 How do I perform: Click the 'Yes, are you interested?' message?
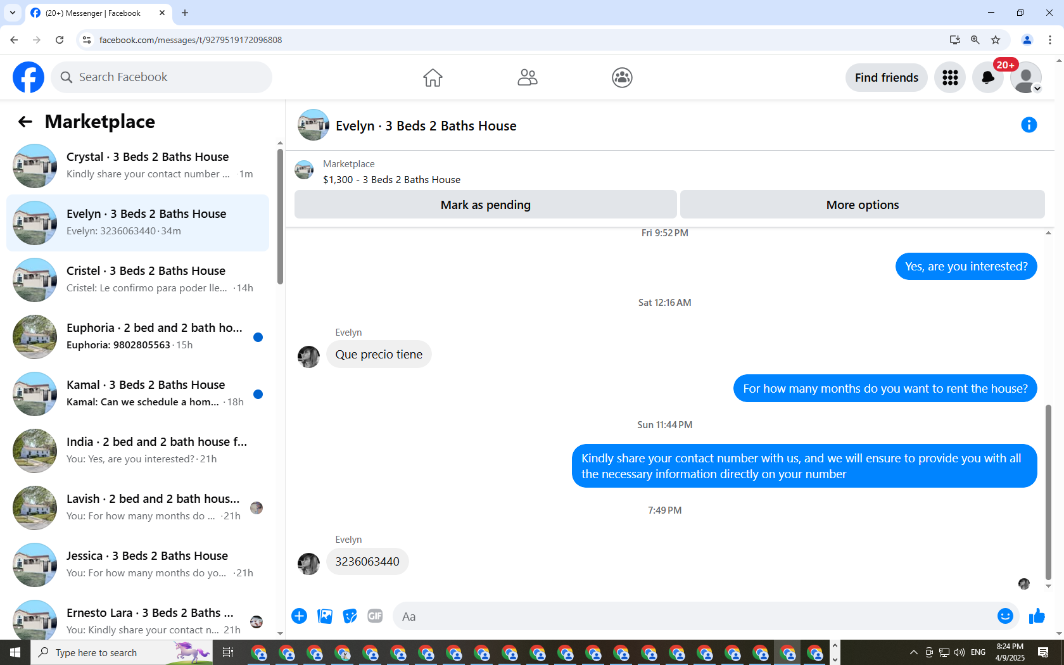click(966, 267)
